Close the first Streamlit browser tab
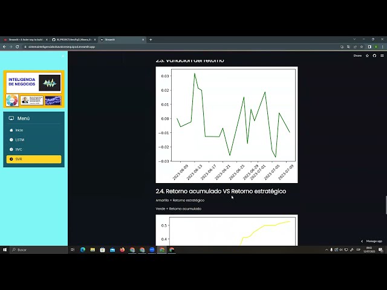 (x=47, y=39)
